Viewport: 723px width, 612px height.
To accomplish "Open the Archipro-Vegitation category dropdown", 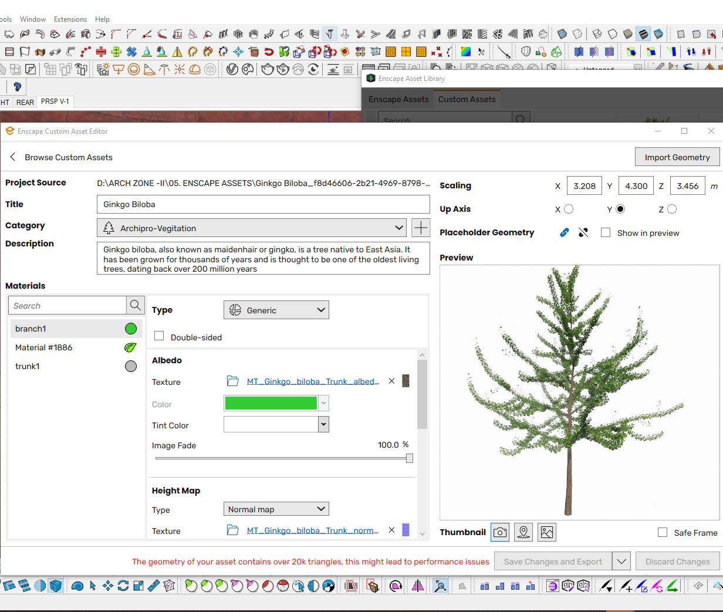I will [x=251, y=228].
